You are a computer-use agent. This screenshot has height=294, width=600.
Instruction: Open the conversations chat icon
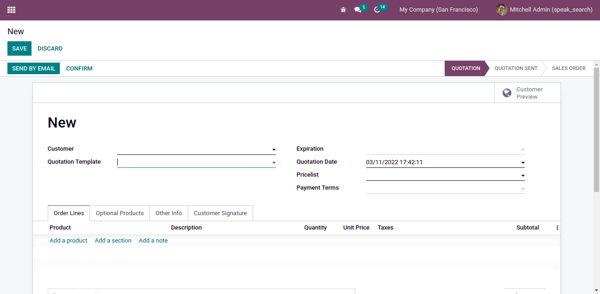pyautogui.click(x=357, y=10)
